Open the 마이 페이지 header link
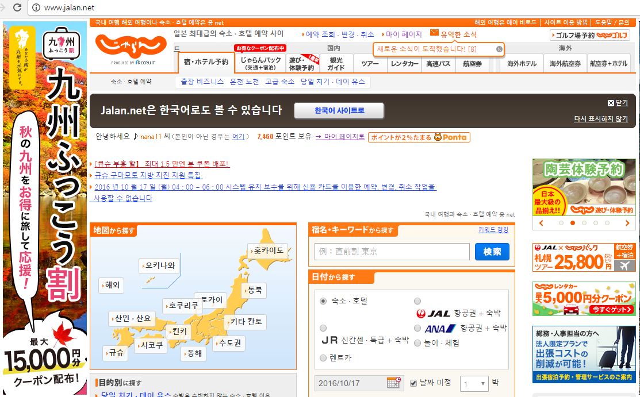 click(403, 34)
